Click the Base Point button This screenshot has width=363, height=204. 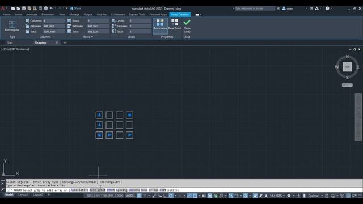[175, 24]
